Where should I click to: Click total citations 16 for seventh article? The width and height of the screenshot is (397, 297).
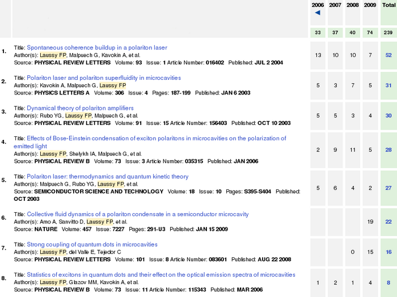coord(388,252)
